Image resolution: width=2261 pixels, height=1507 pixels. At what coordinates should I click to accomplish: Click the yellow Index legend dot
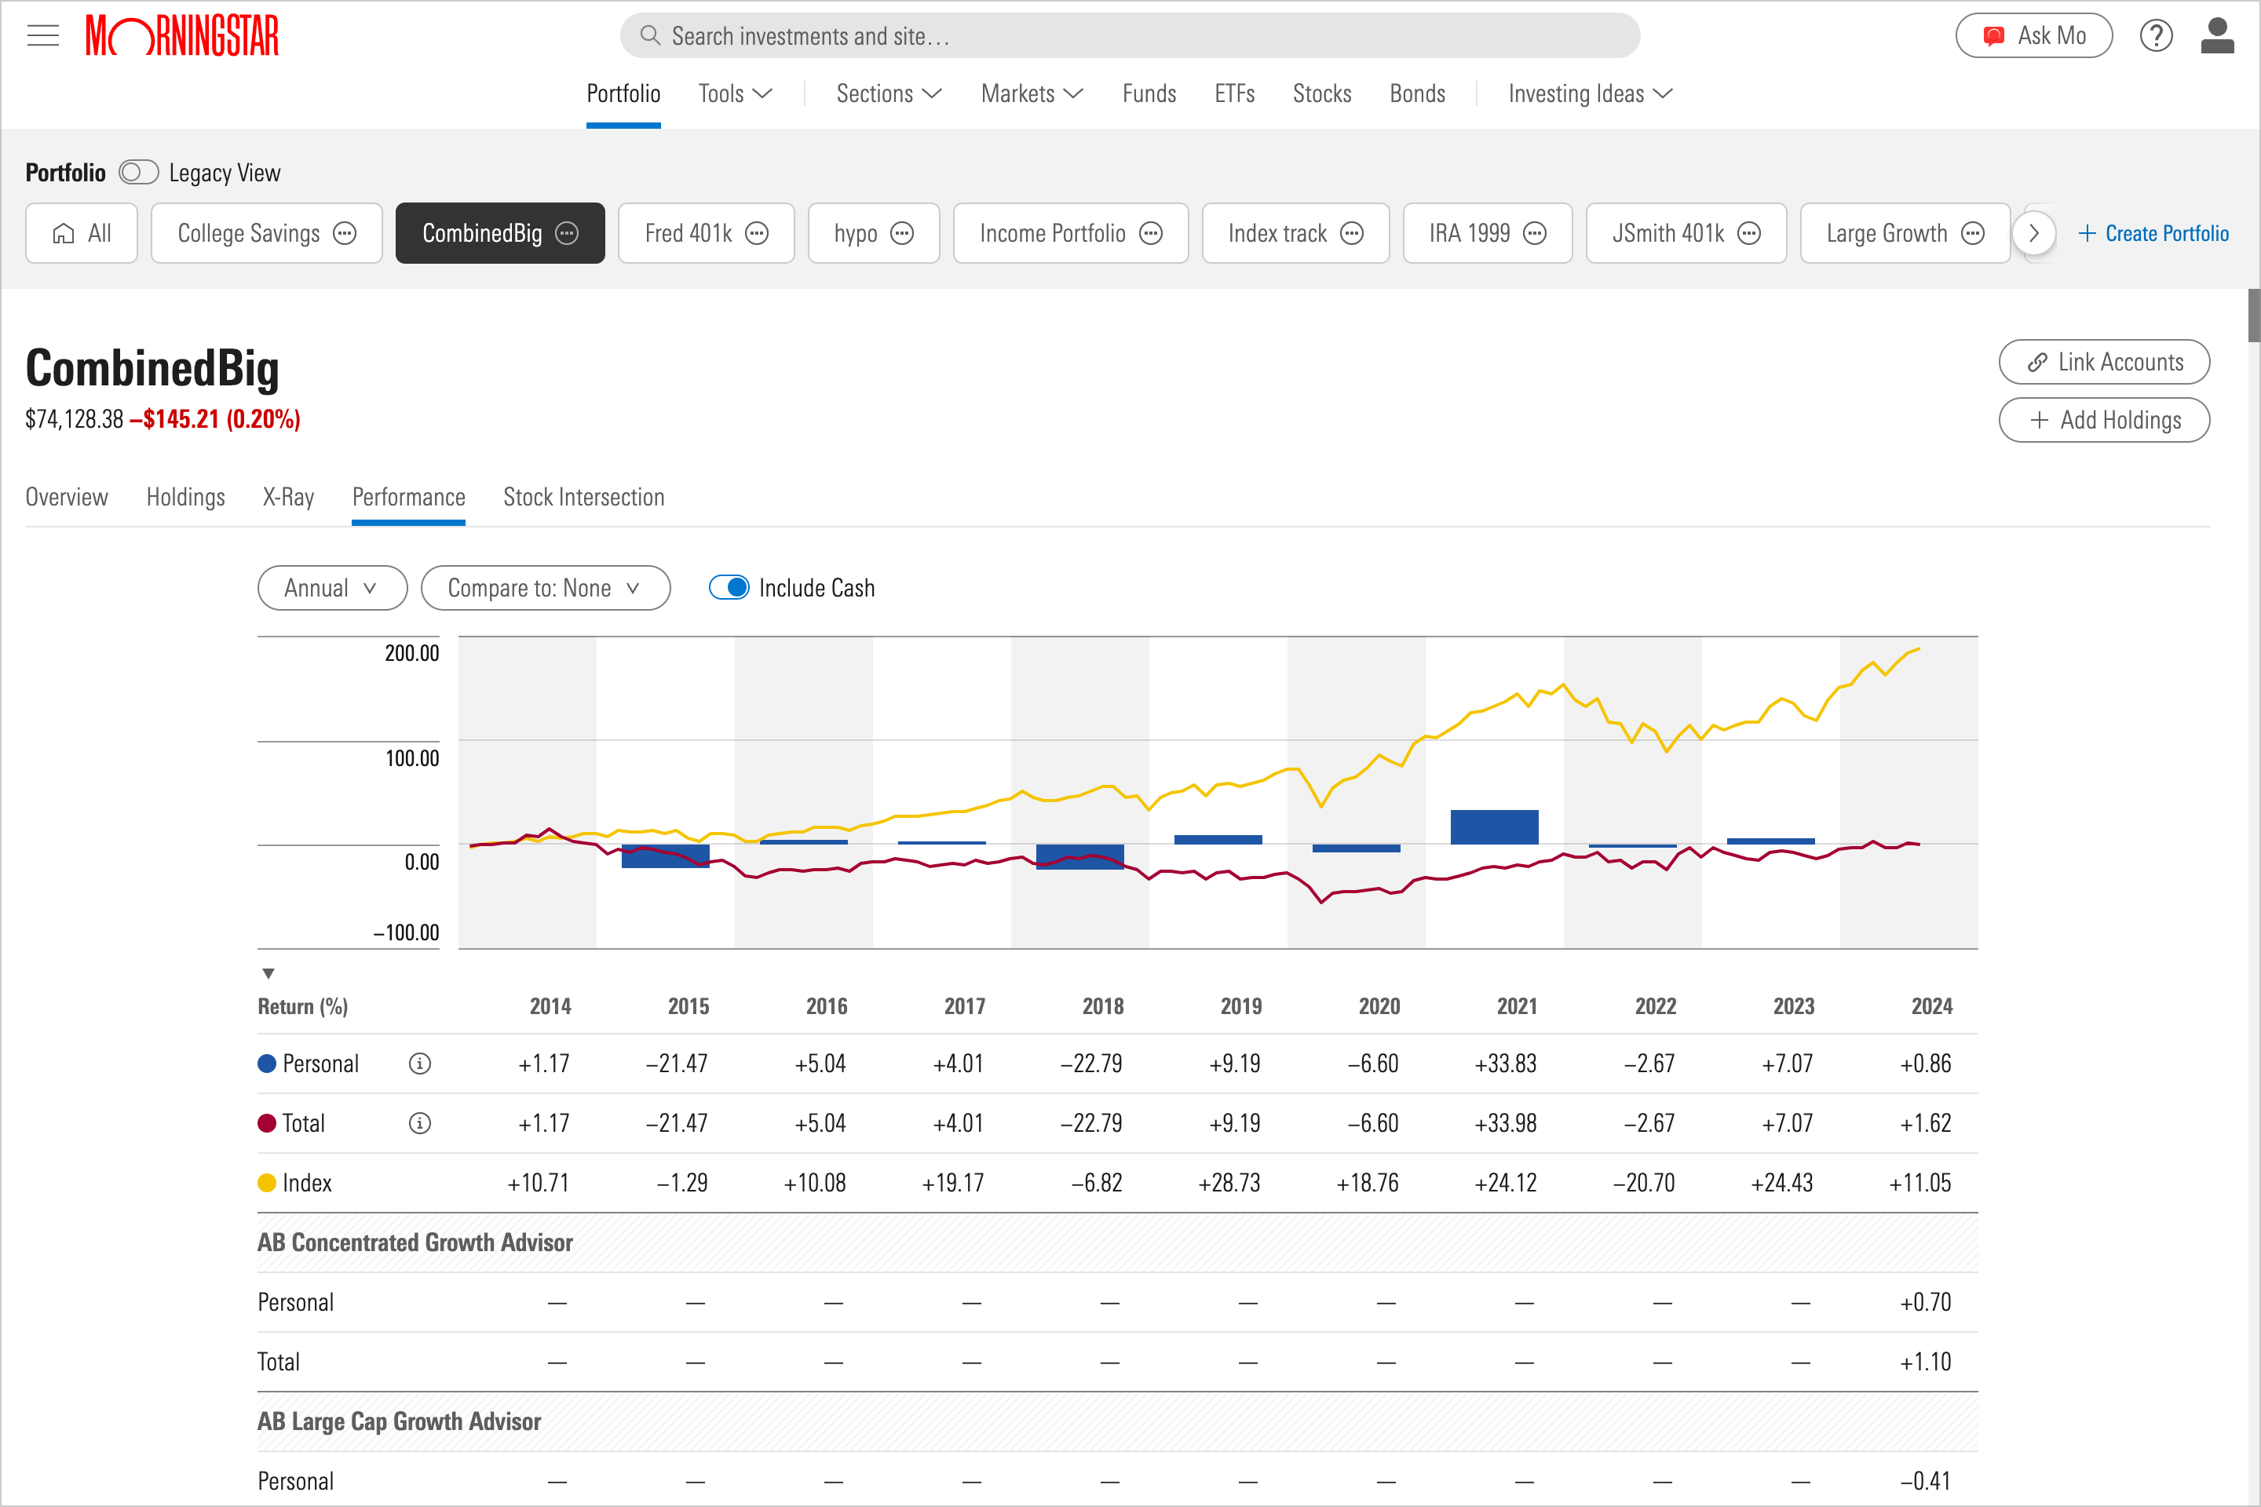tap(267, 1183)
